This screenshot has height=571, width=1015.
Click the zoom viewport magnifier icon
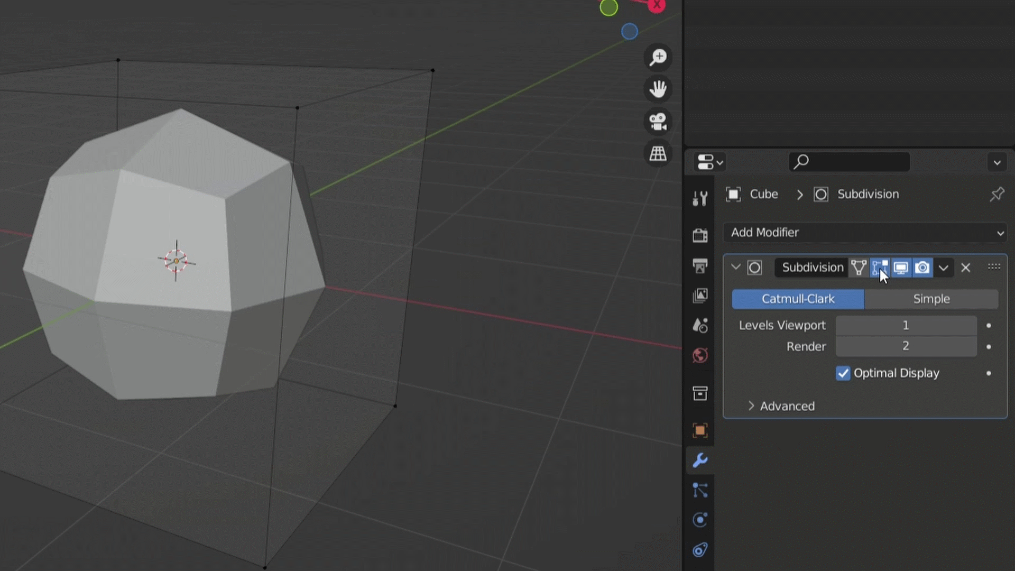(658, 57)
